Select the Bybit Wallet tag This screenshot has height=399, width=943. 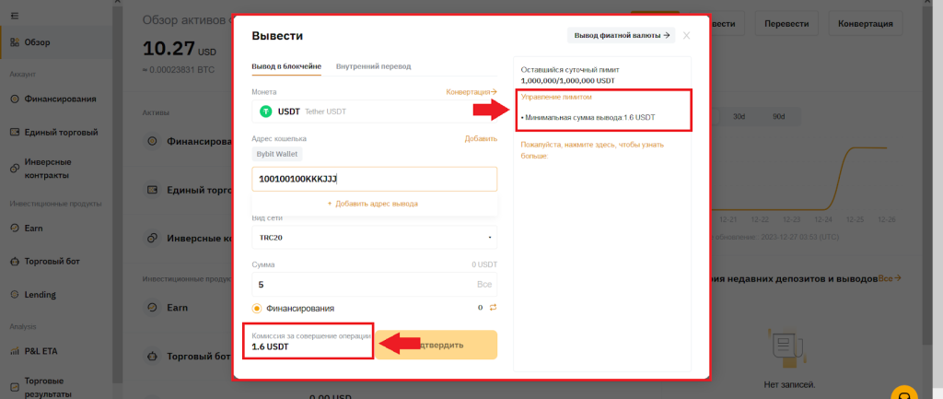pos(276,154)
